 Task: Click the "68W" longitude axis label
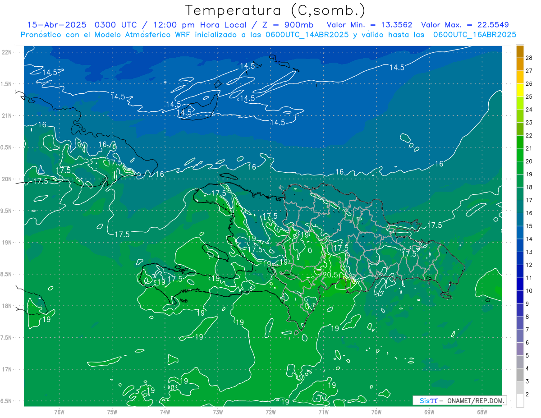pos(482,412)
